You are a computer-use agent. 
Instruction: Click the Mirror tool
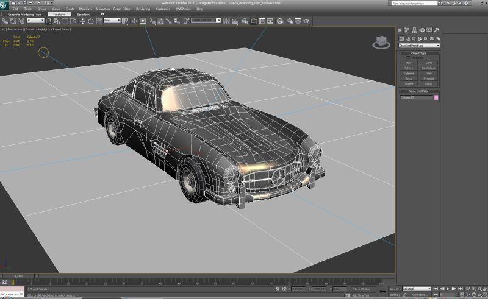tap(226, 21)
